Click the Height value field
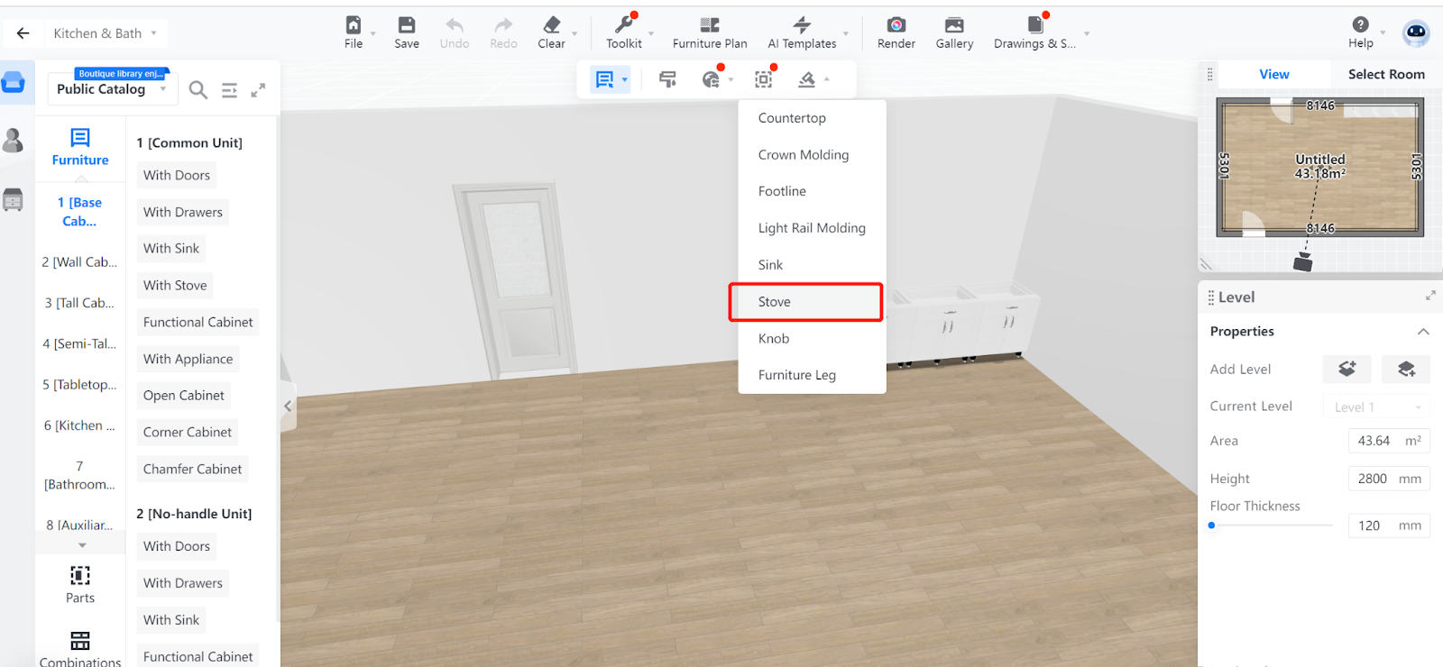The width and height of the screenshot is (1443, 667). (1389, 479)
